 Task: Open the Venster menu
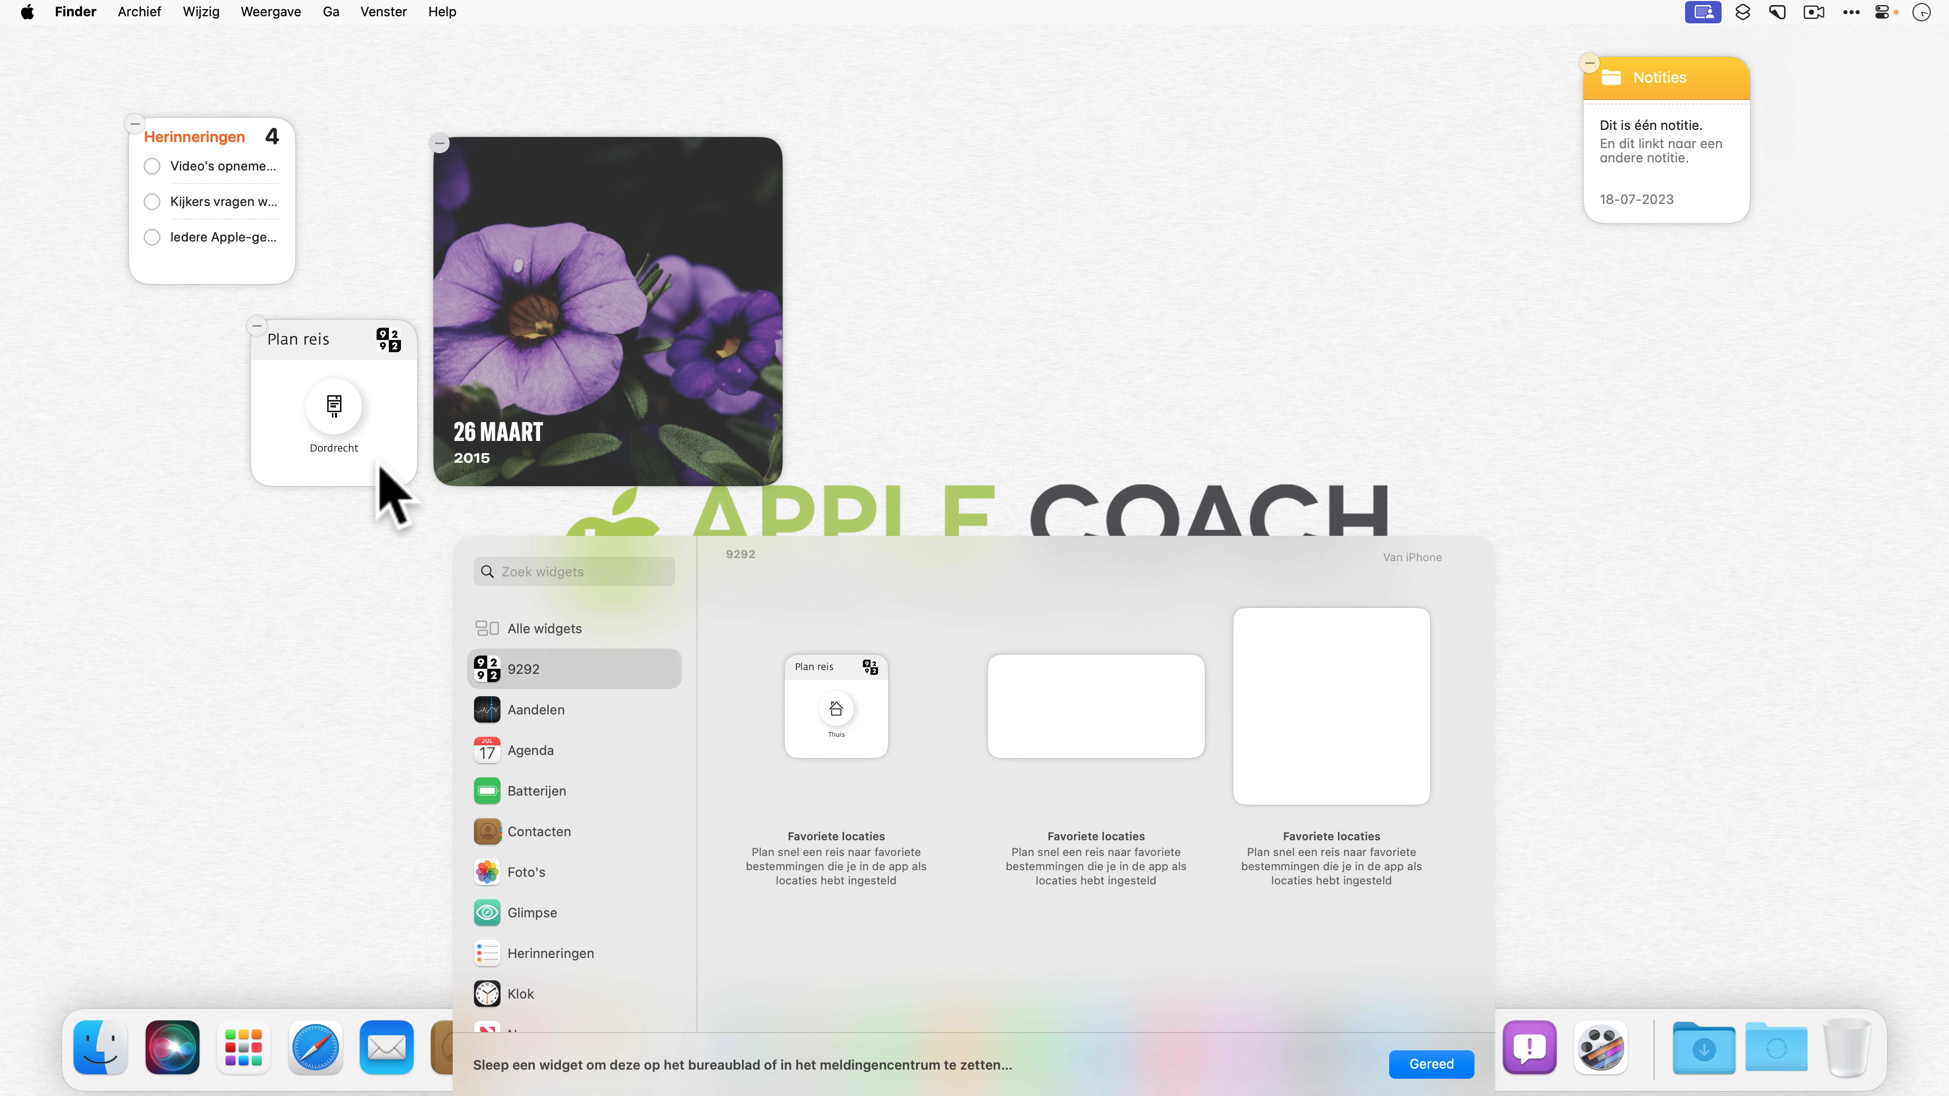(384, 12)
